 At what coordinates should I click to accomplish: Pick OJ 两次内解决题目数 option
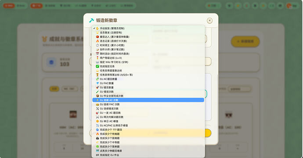(148, 117)
